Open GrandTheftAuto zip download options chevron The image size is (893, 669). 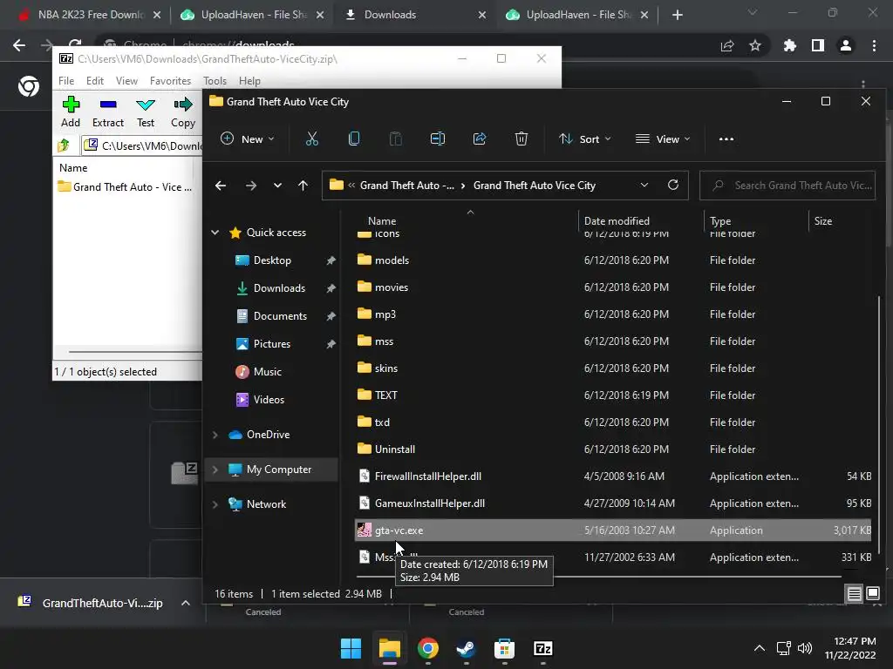point(186,603)
